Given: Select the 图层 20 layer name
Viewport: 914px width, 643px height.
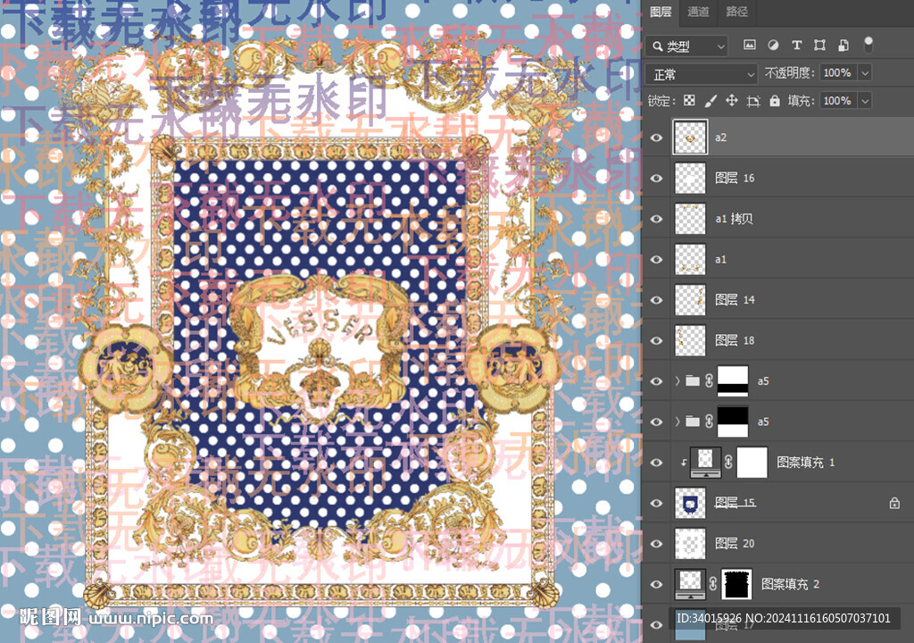Looking at the screenshot, I should (735, 543).
